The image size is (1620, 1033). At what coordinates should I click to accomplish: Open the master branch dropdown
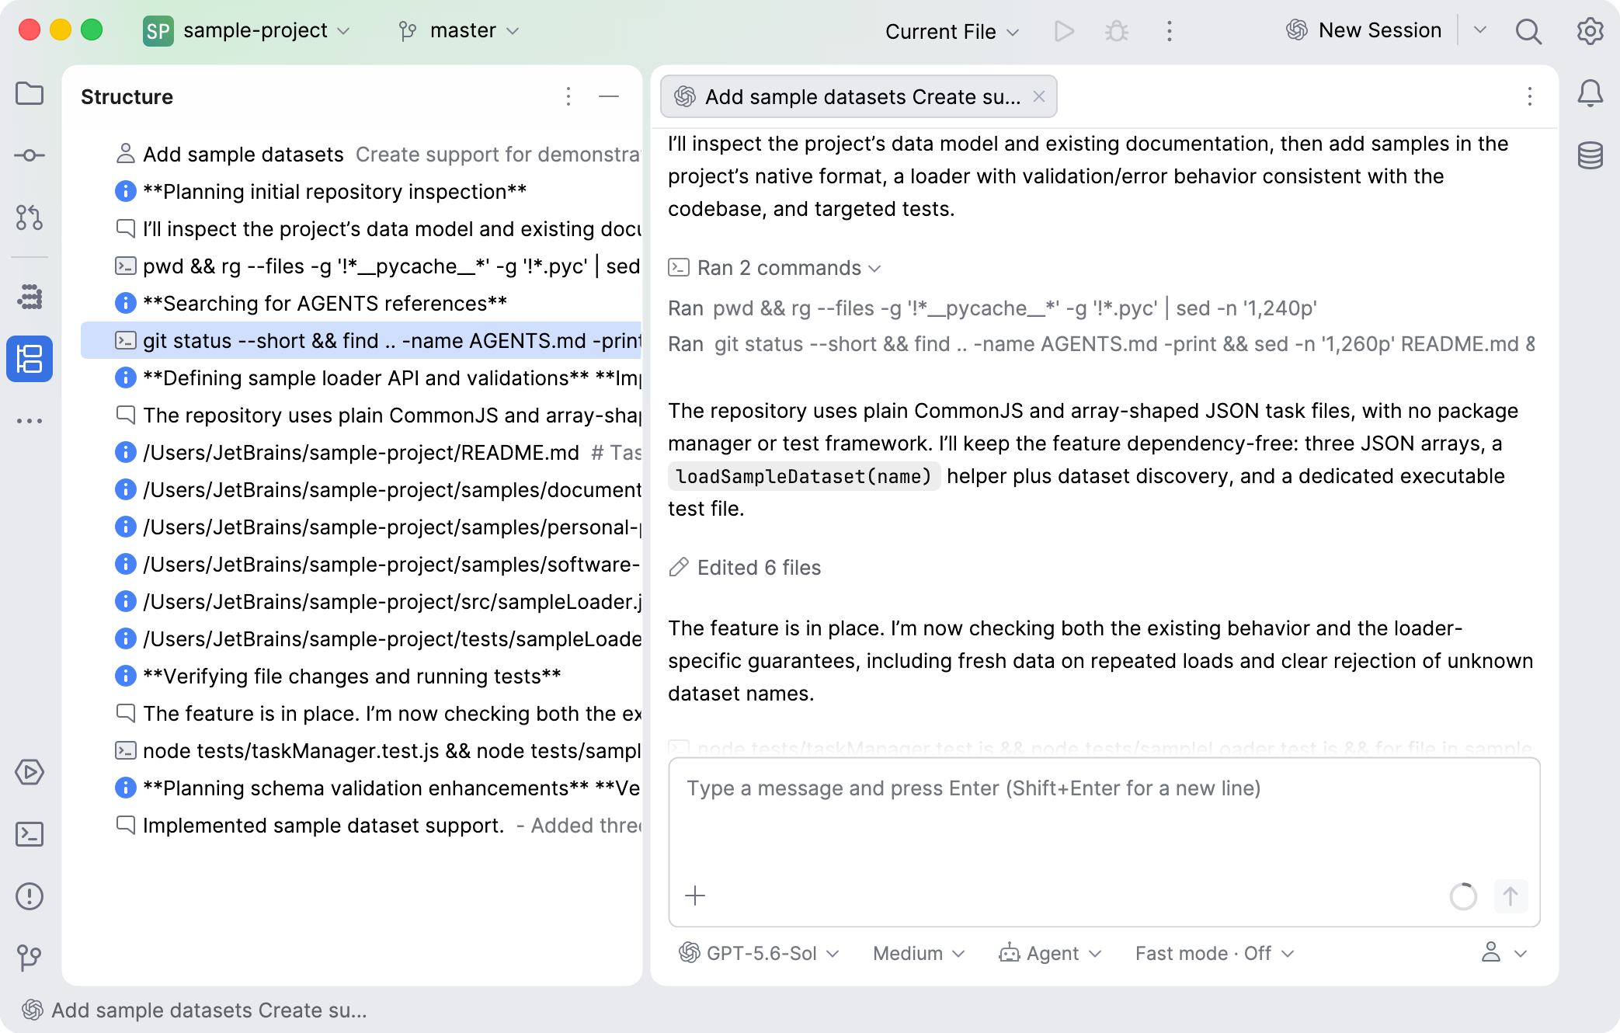pos(458,30)
